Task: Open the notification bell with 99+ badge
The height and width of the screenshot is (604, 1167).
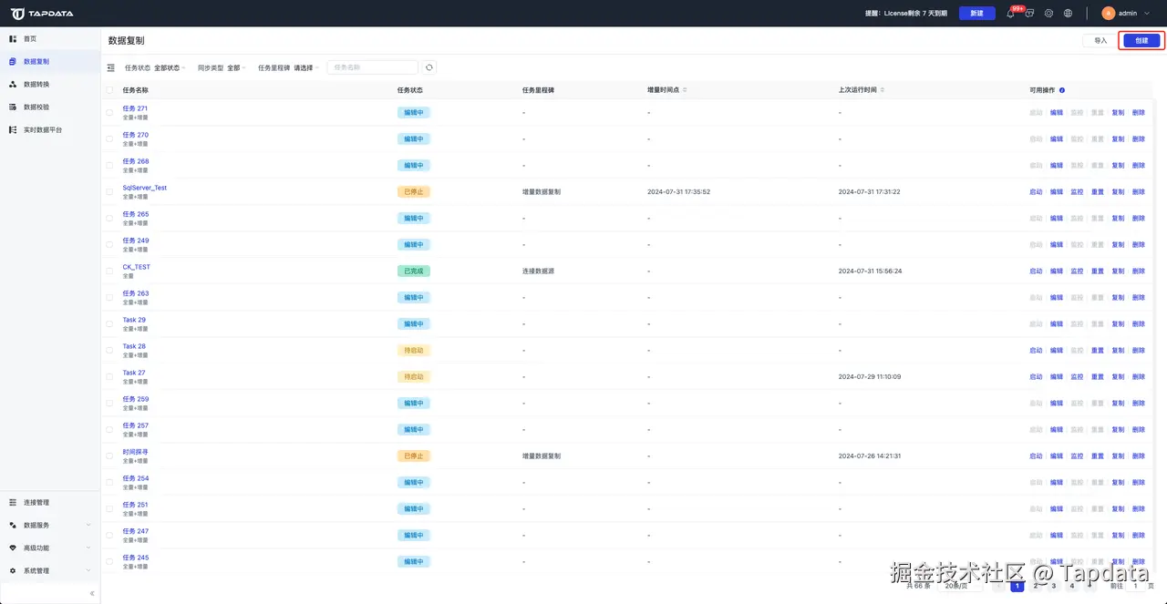Action: pyautogui.click(x=1011, y=14)
